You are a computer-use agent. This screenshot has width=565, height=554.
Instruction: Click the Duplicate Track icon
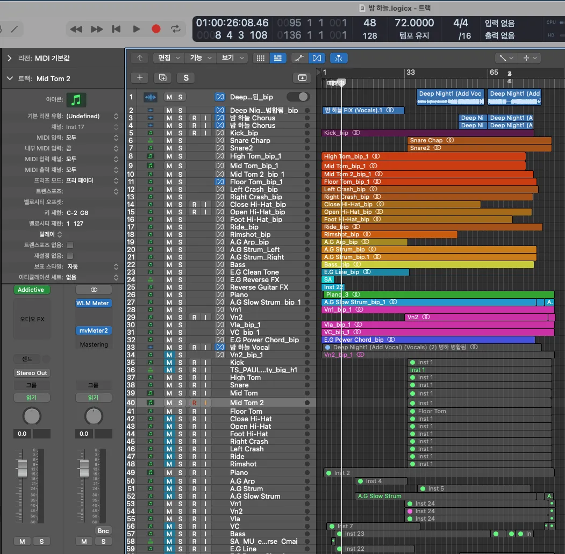(162, 77)
